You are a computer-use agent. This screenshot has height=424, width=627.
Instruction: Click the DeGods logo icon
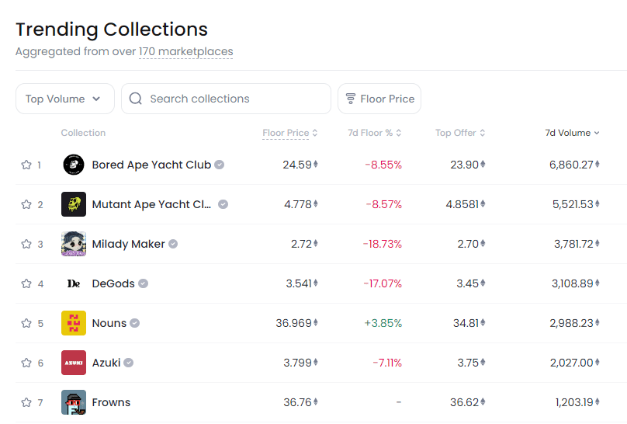[x=74, y=283]
